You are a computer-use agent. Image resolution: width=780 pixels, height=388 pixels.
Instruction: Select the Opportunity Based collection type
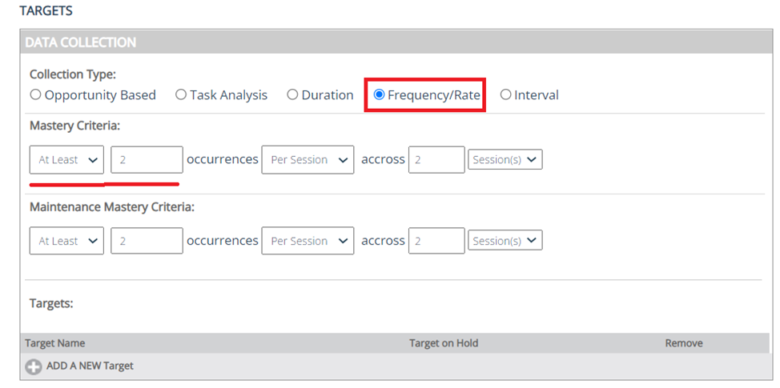[x=35, y=95]
